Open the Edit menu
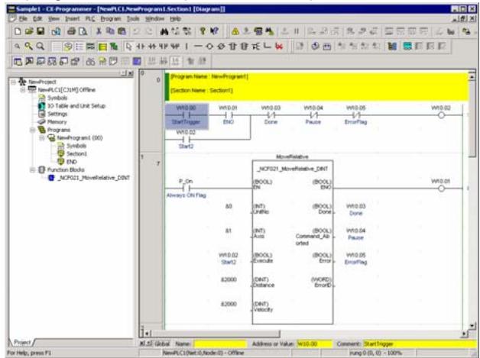Viewport: 480px width, 358px height. click(x=37, y=18)
